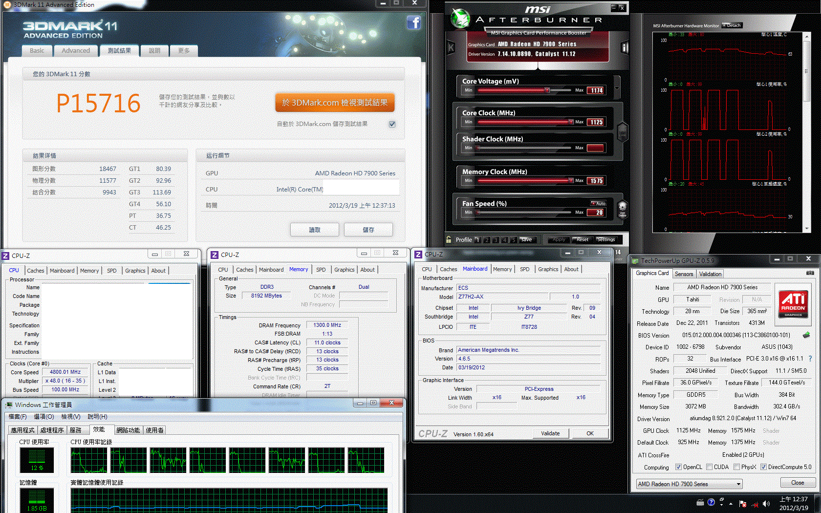Image resolution: width=821 pixels, height=513 pixels.
Task: Toggle CUDA checkbox in GPU-Z
Action: pyautogui.click(x=709, y=467)
